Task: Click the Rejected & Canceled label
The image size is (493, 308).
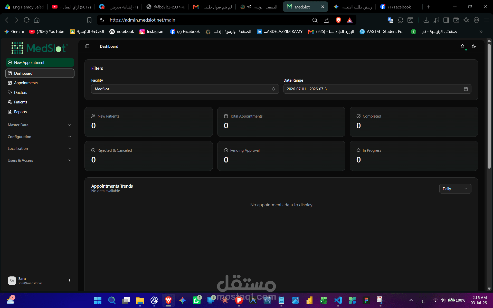Action: [x=115, y=150]
